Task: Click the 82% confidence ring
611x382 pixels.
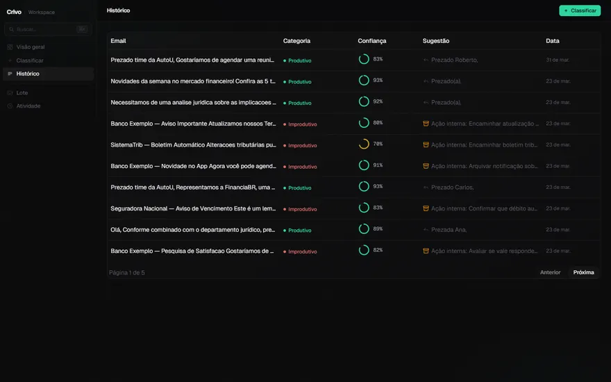Action: [364, 250]
